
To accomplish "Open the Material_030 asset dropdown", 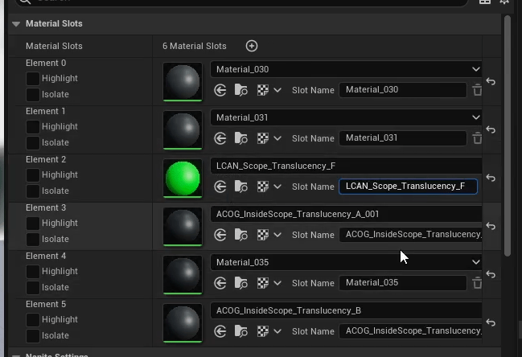I will [346, 69].
